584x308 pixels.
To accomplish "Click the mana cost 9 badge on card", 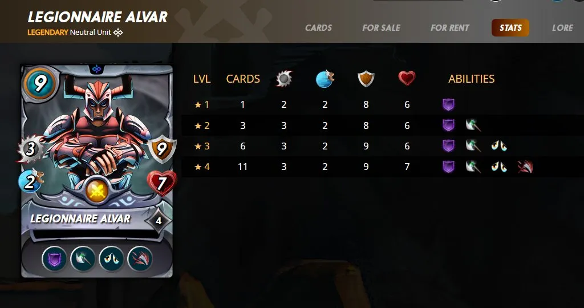I will pos(40,84).
